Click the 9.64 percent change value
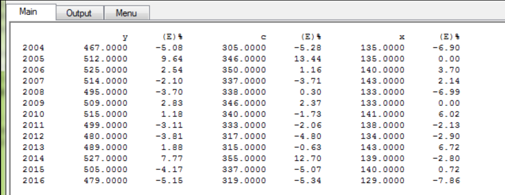Image resolution: width=505 pixels, height=195 pixels. (x=172, y=59)
